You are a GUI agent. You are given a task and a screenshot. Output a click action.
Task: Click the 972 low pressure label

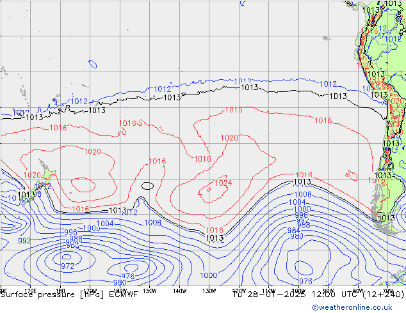67,265
